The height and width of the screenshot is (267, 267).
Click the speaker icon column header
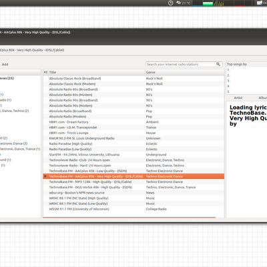tap(45, 72)
